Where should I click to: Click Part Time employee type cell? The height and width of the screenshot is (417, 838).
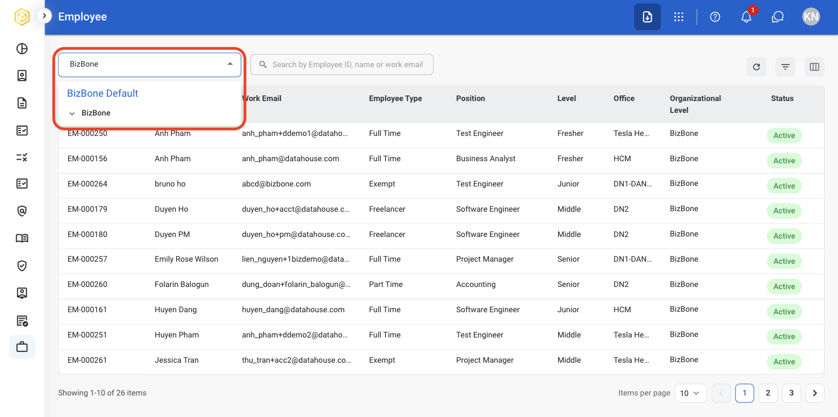tap(386, 284)
